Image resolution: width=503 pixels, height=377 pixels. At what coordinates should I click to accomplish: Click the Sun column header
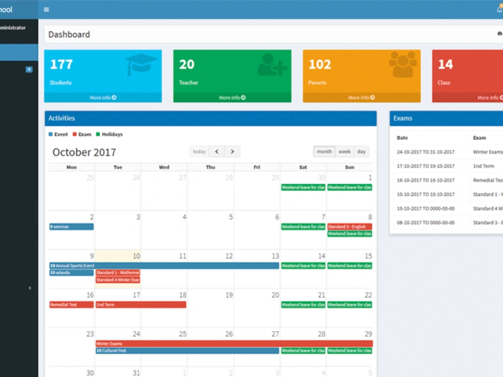[350, 167]
